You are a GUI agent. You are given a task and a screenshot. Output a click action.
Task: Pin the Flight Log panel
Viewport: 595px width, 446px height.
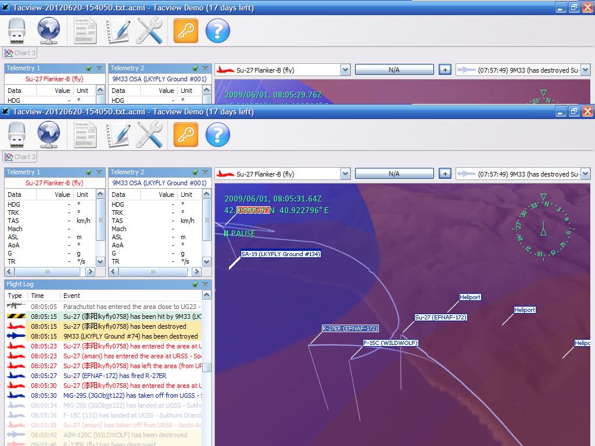point(195,284)
